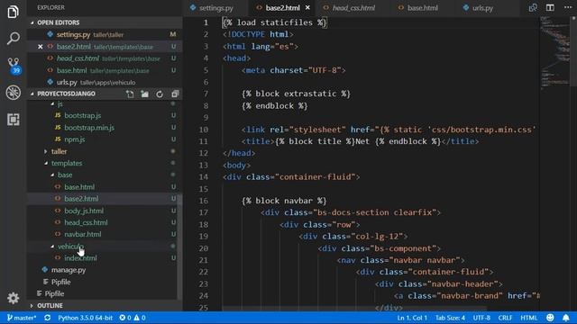Open the Extensions view in activity bar
Screen dimensions: 577x324
pyautogui.click(x=14, y=120)
